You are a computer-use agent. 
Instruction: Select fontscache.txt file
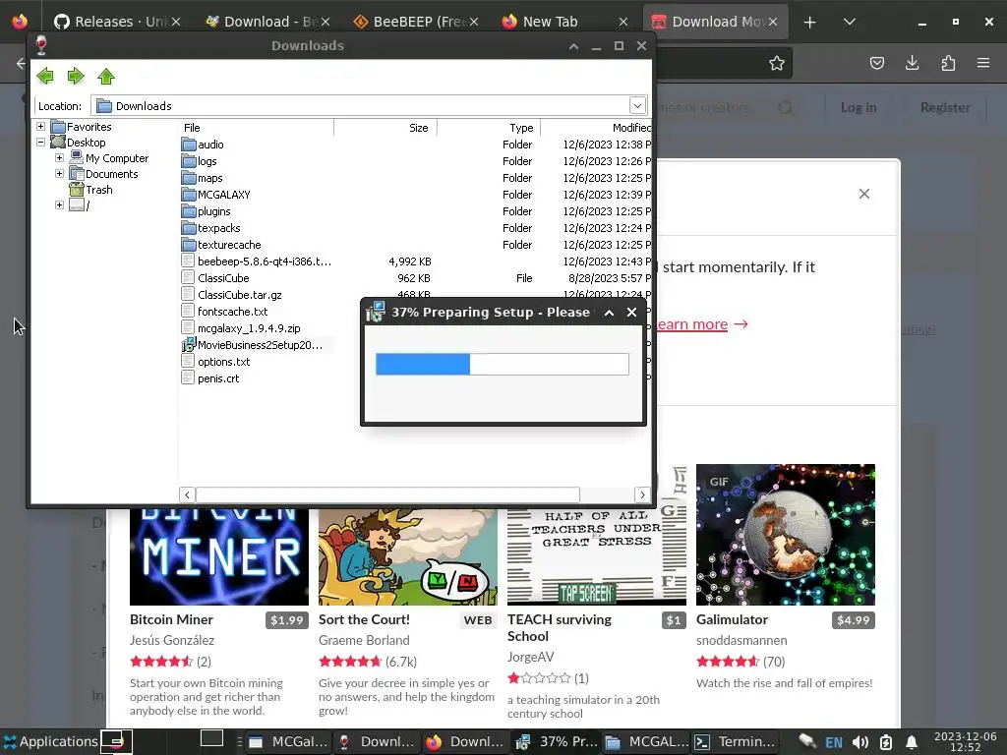pos(232,312)
